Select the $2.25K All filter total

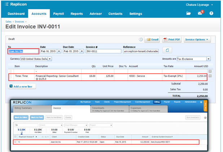[22, 131]
